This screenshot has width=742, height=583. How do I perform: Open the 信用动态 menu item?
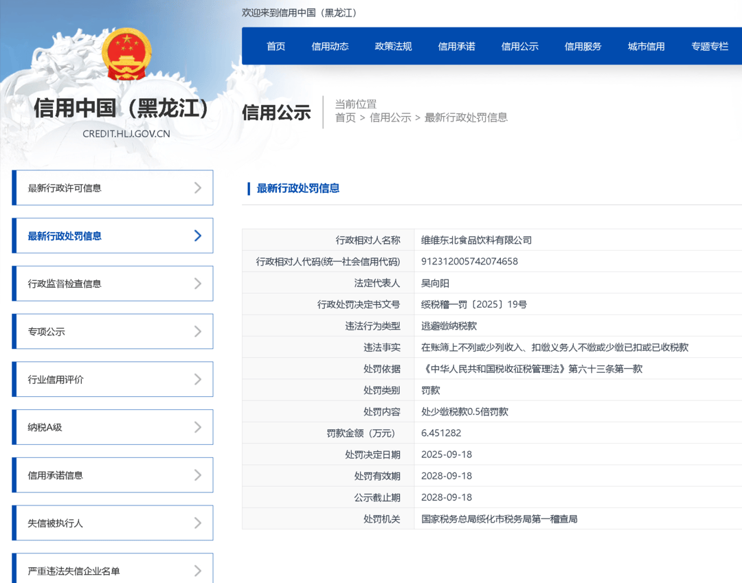click(x=330, y=46)
